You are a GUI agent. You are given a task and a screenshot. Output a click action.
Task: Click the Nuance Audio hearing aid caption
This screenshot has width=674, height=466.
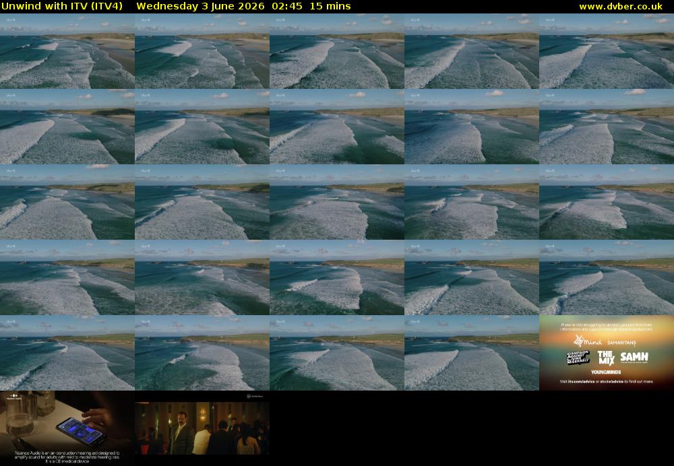pos(67,457)
